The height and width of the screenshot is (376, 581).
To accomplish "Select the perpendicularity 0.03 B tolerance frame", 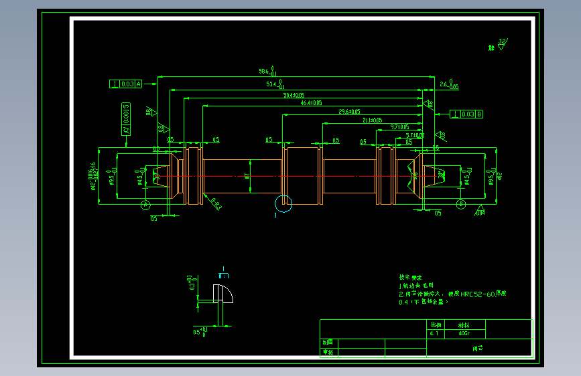I will point(466,114).
